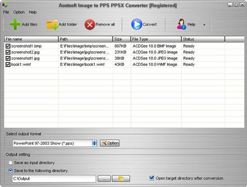Select the screenshot2.jpg file name
This screenshot has height=187, width=247.
point(25,52)
